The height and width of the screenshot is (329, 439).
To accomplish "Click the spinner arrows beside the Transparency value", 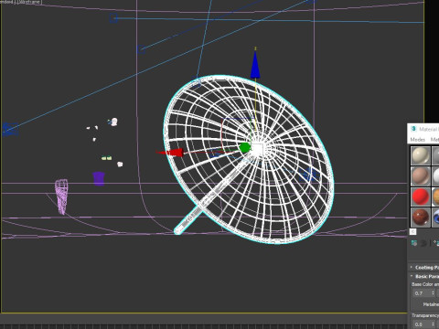I will (x=433, y=324).
